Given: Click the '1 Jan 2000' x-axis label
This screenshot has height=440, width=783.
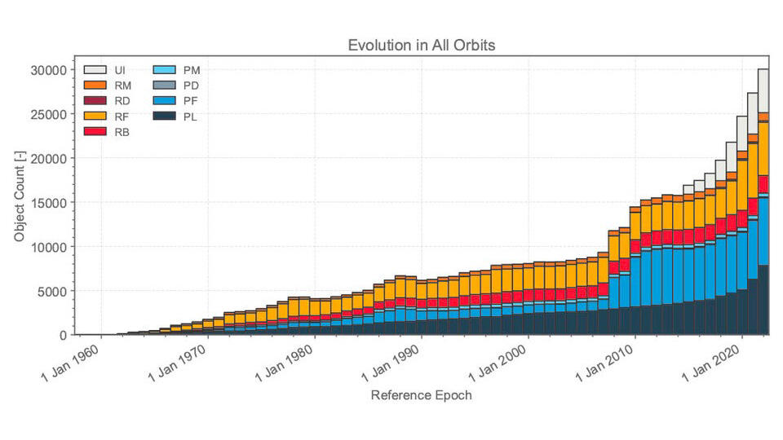Looking at the screenshot, I should coord(498,363).
